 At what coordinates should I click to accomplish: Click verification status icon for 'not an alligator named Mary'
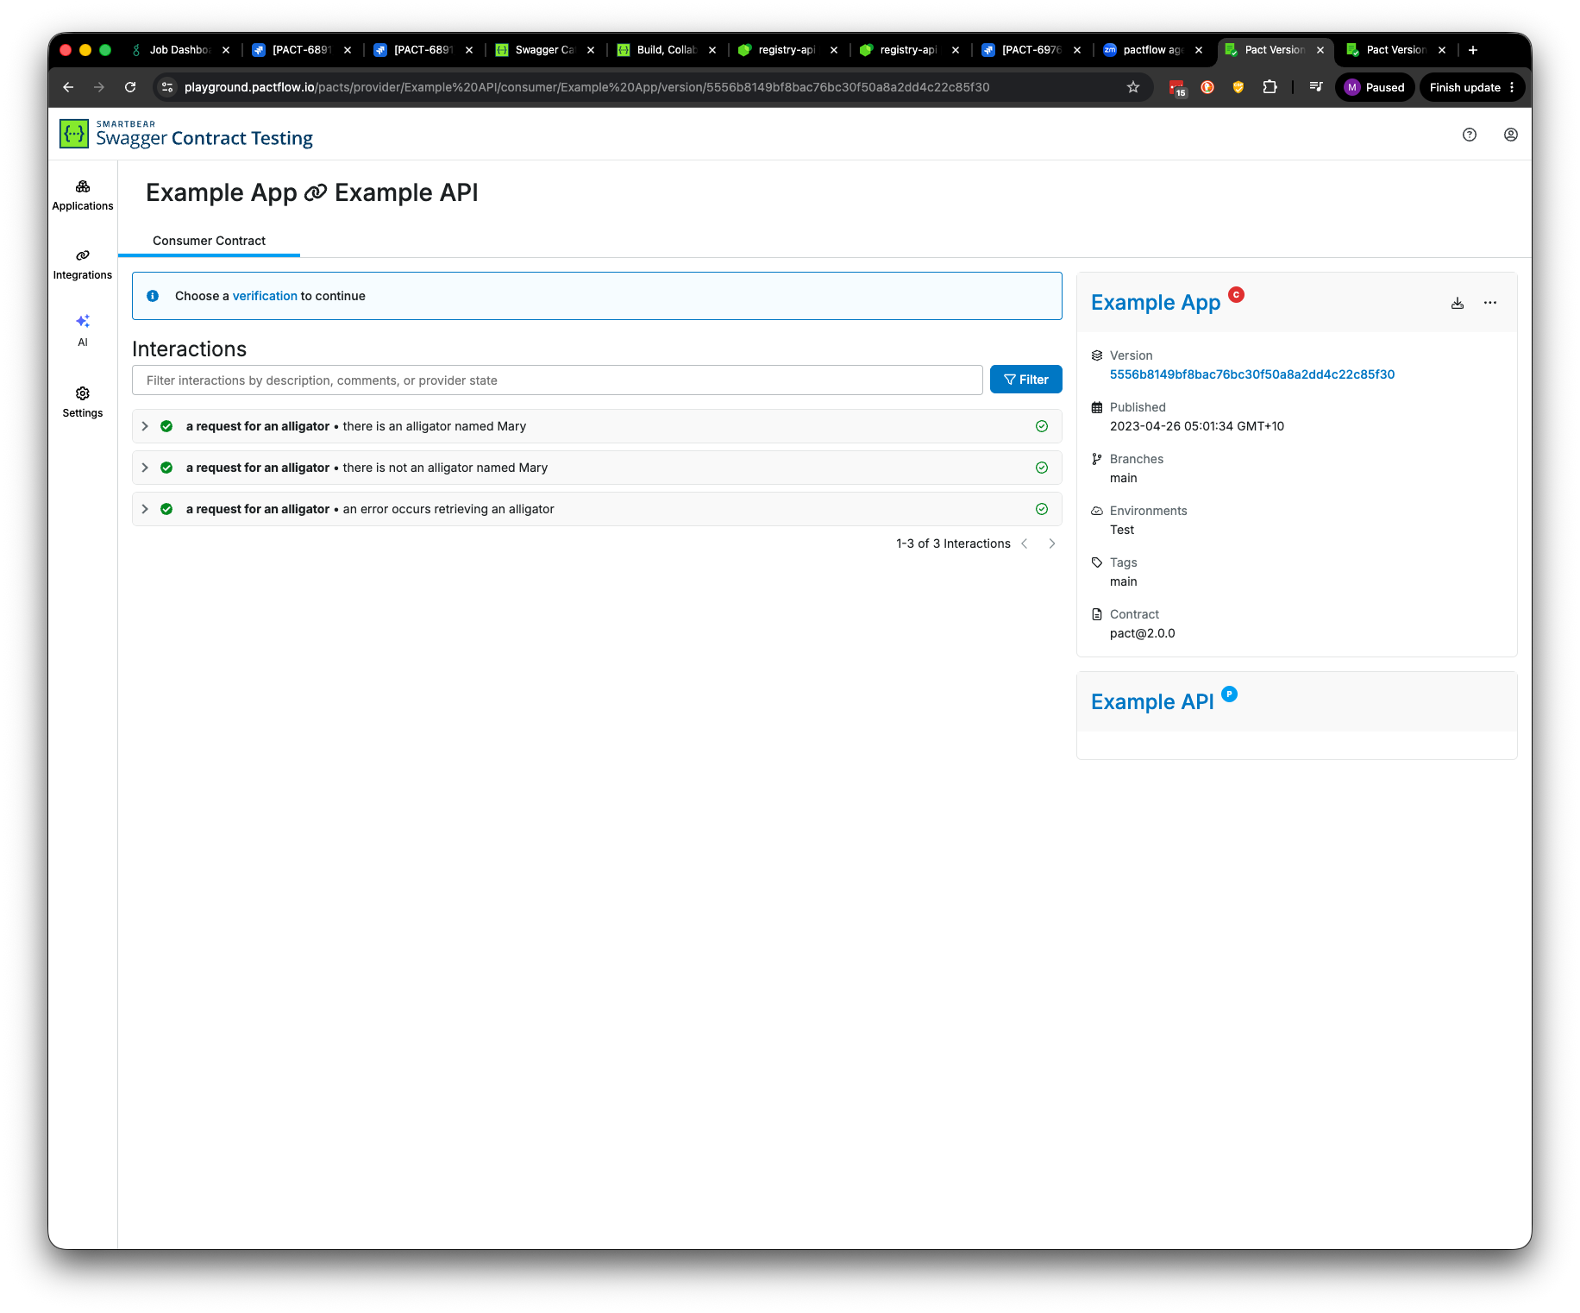click(1042, 468)
